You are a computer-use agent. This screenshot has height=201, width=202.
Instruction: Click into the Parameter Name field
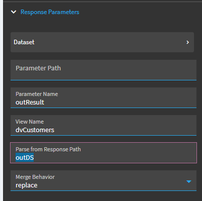pyautogui.click(x=104, y=97)
